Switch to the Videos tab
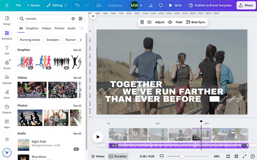Screen dimensions: 257x160 tap(47, 28)
